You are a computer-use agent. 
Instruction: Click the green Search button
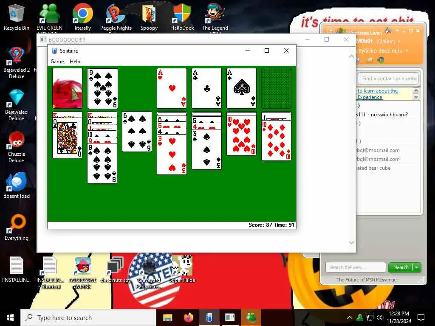point(401,267)
